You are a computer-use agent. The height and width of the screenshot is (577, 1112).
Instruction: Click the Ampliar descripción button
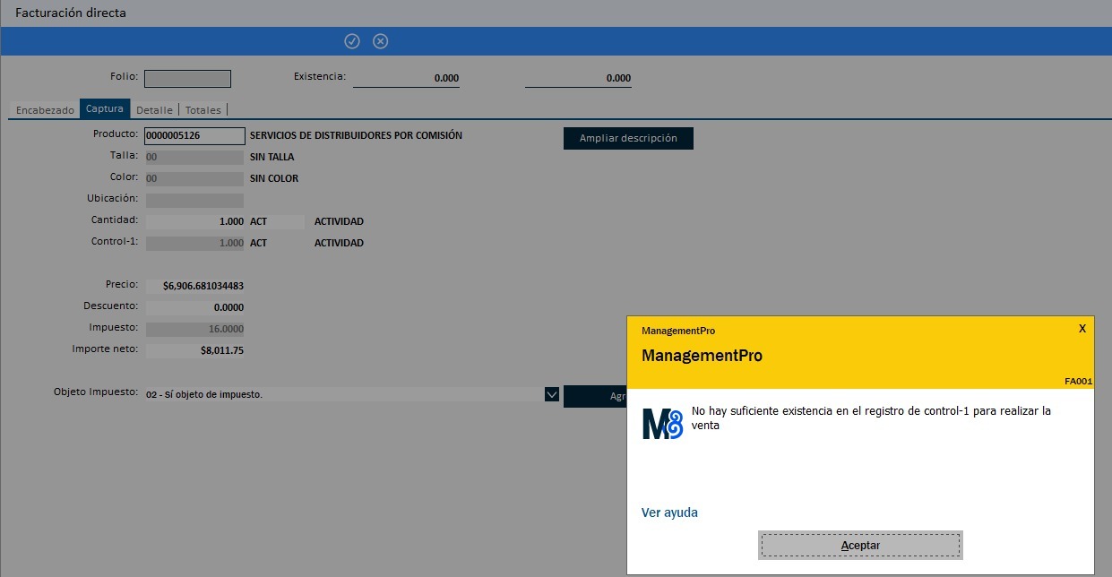pos(628,138)
